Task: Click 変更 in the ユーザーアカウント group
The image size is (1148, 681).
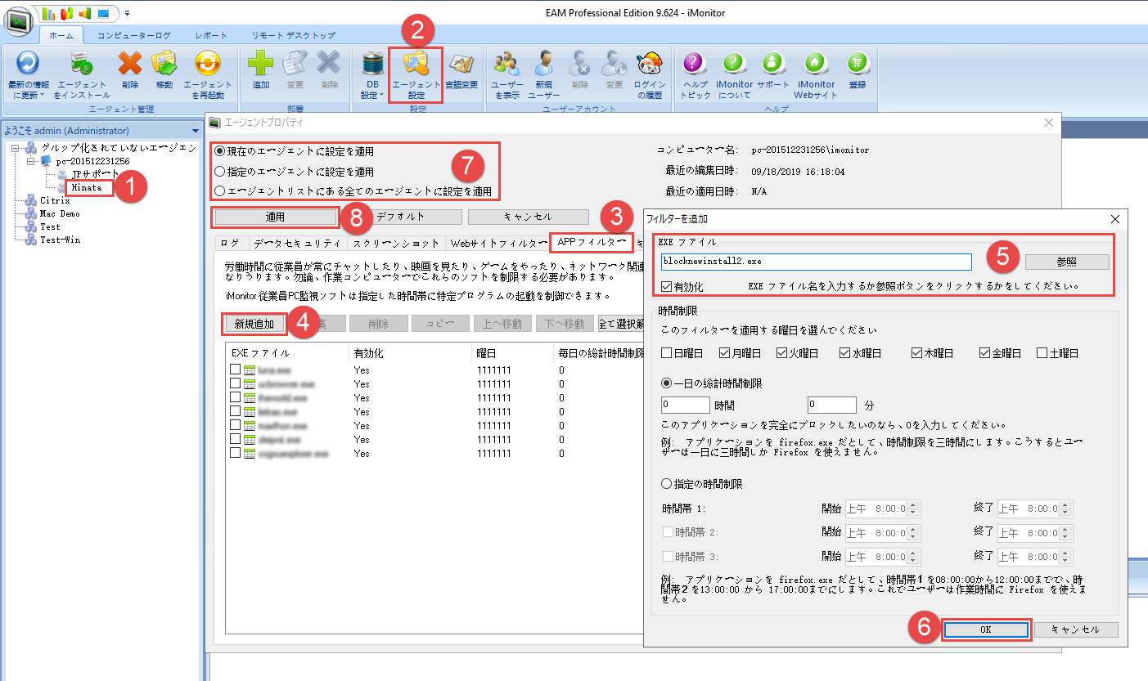Action: point(615,65)
